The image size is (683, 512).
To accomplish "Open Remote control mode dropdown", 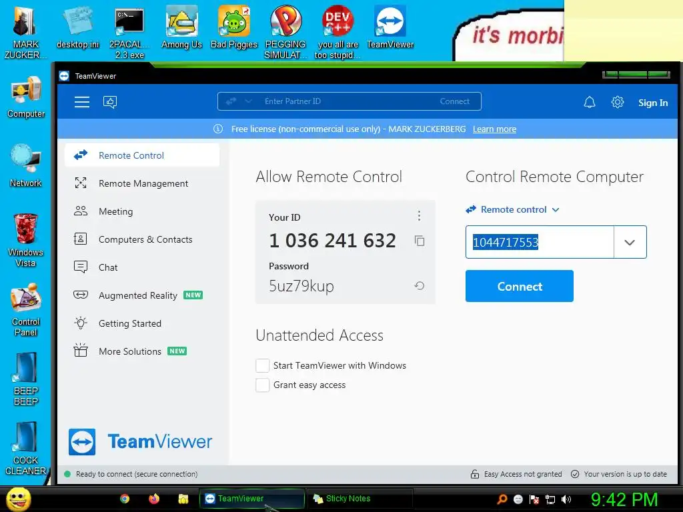I will (x=513, y=209).
